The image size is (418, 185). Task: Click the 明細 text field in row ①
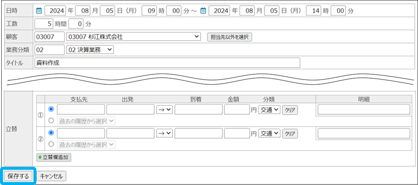[364, 110]
